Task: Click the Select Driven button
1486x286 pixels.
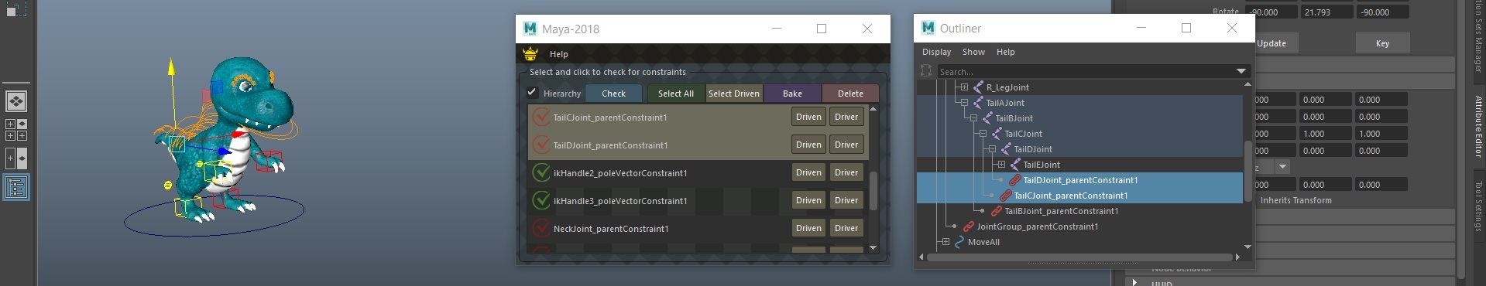Action: click(x=734, y=94)
